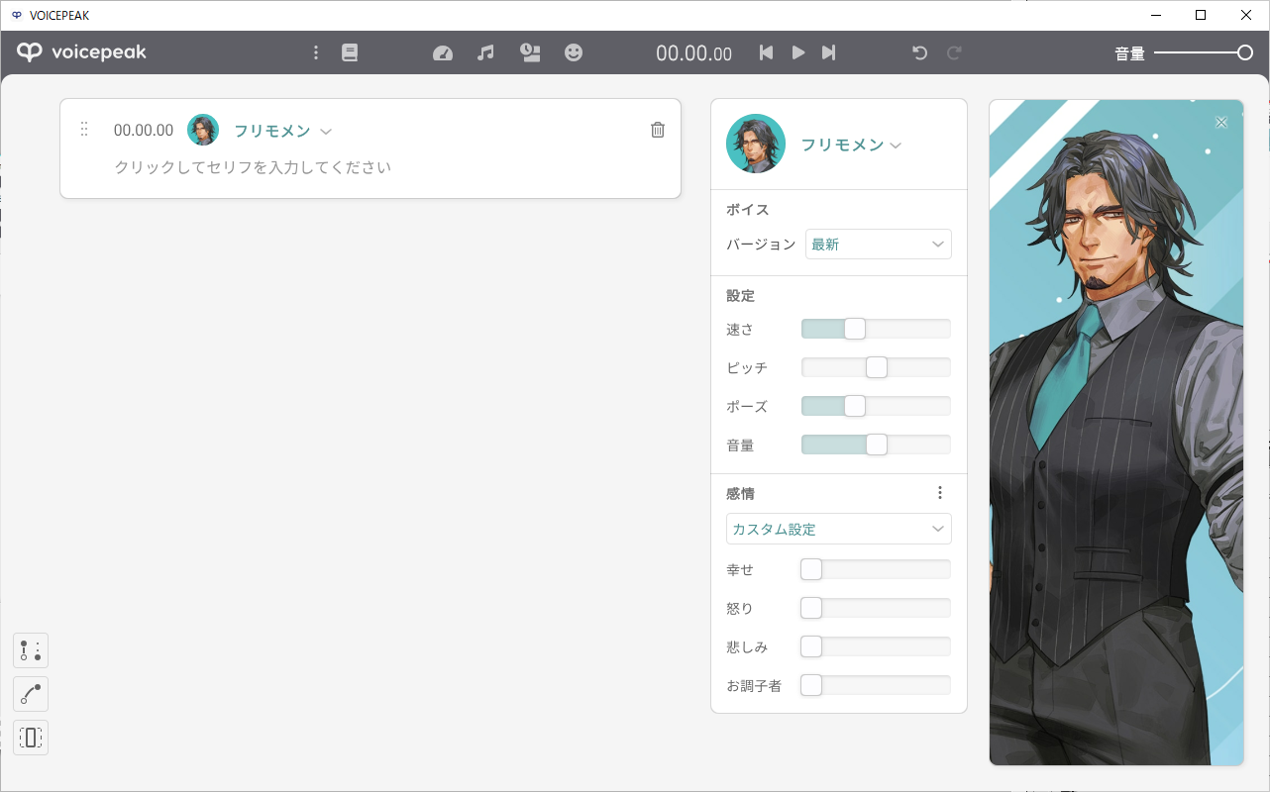Open the narrator and subtitle icon
The image size is (1270, 792).
tap(530, 52)
